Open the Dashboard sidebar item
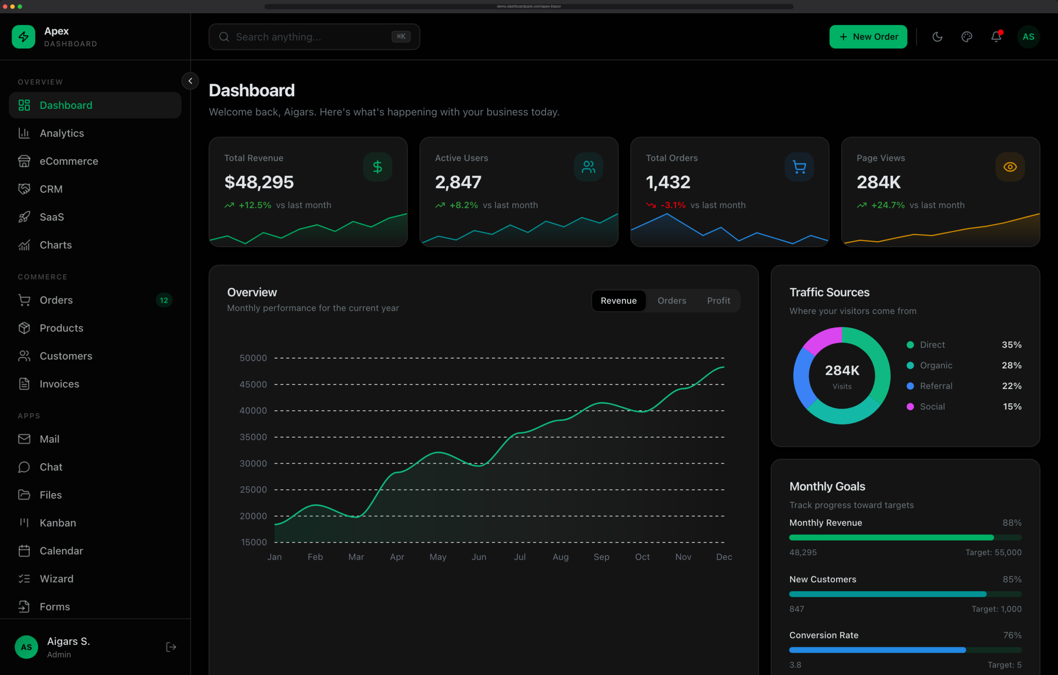Image resolution: width=1058 pixels, height=675 pixels. [x=95, y=105]
